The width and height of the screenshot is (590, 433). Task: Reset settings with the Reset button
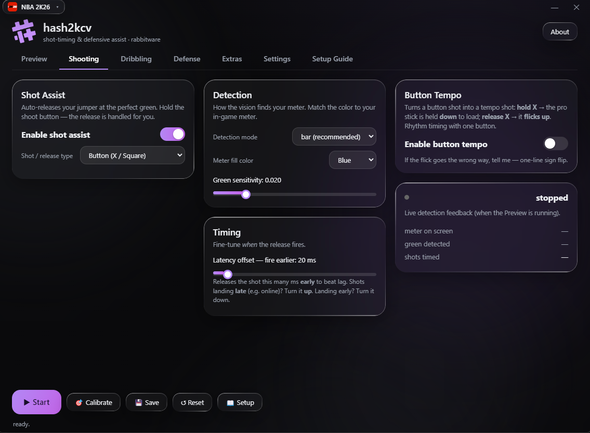tap(192, 402)
